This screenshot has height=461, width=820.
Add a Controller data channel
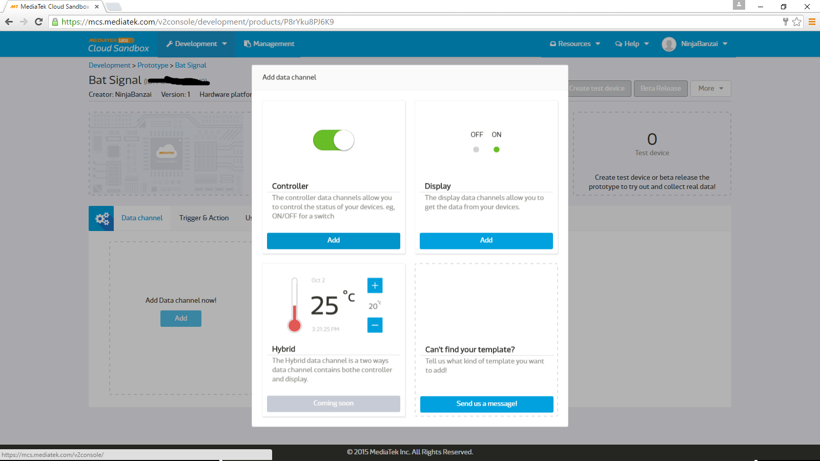(x=334, y=241)
